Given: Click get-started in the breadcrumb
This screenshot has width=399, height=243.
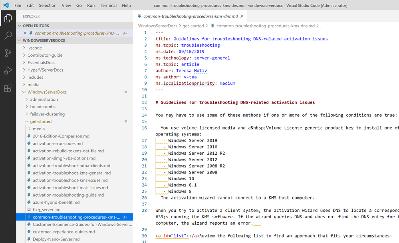Looking at the screenshot, I should tap(193, 26).
